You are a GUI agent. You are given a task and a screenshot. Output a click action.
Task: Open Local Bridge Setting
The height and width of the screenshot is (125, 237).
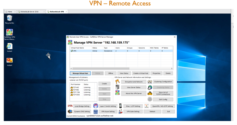click(82, 106)
